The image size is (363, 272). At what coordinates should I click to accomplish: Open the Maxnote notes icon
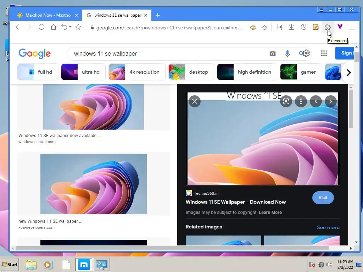(316, 27)
